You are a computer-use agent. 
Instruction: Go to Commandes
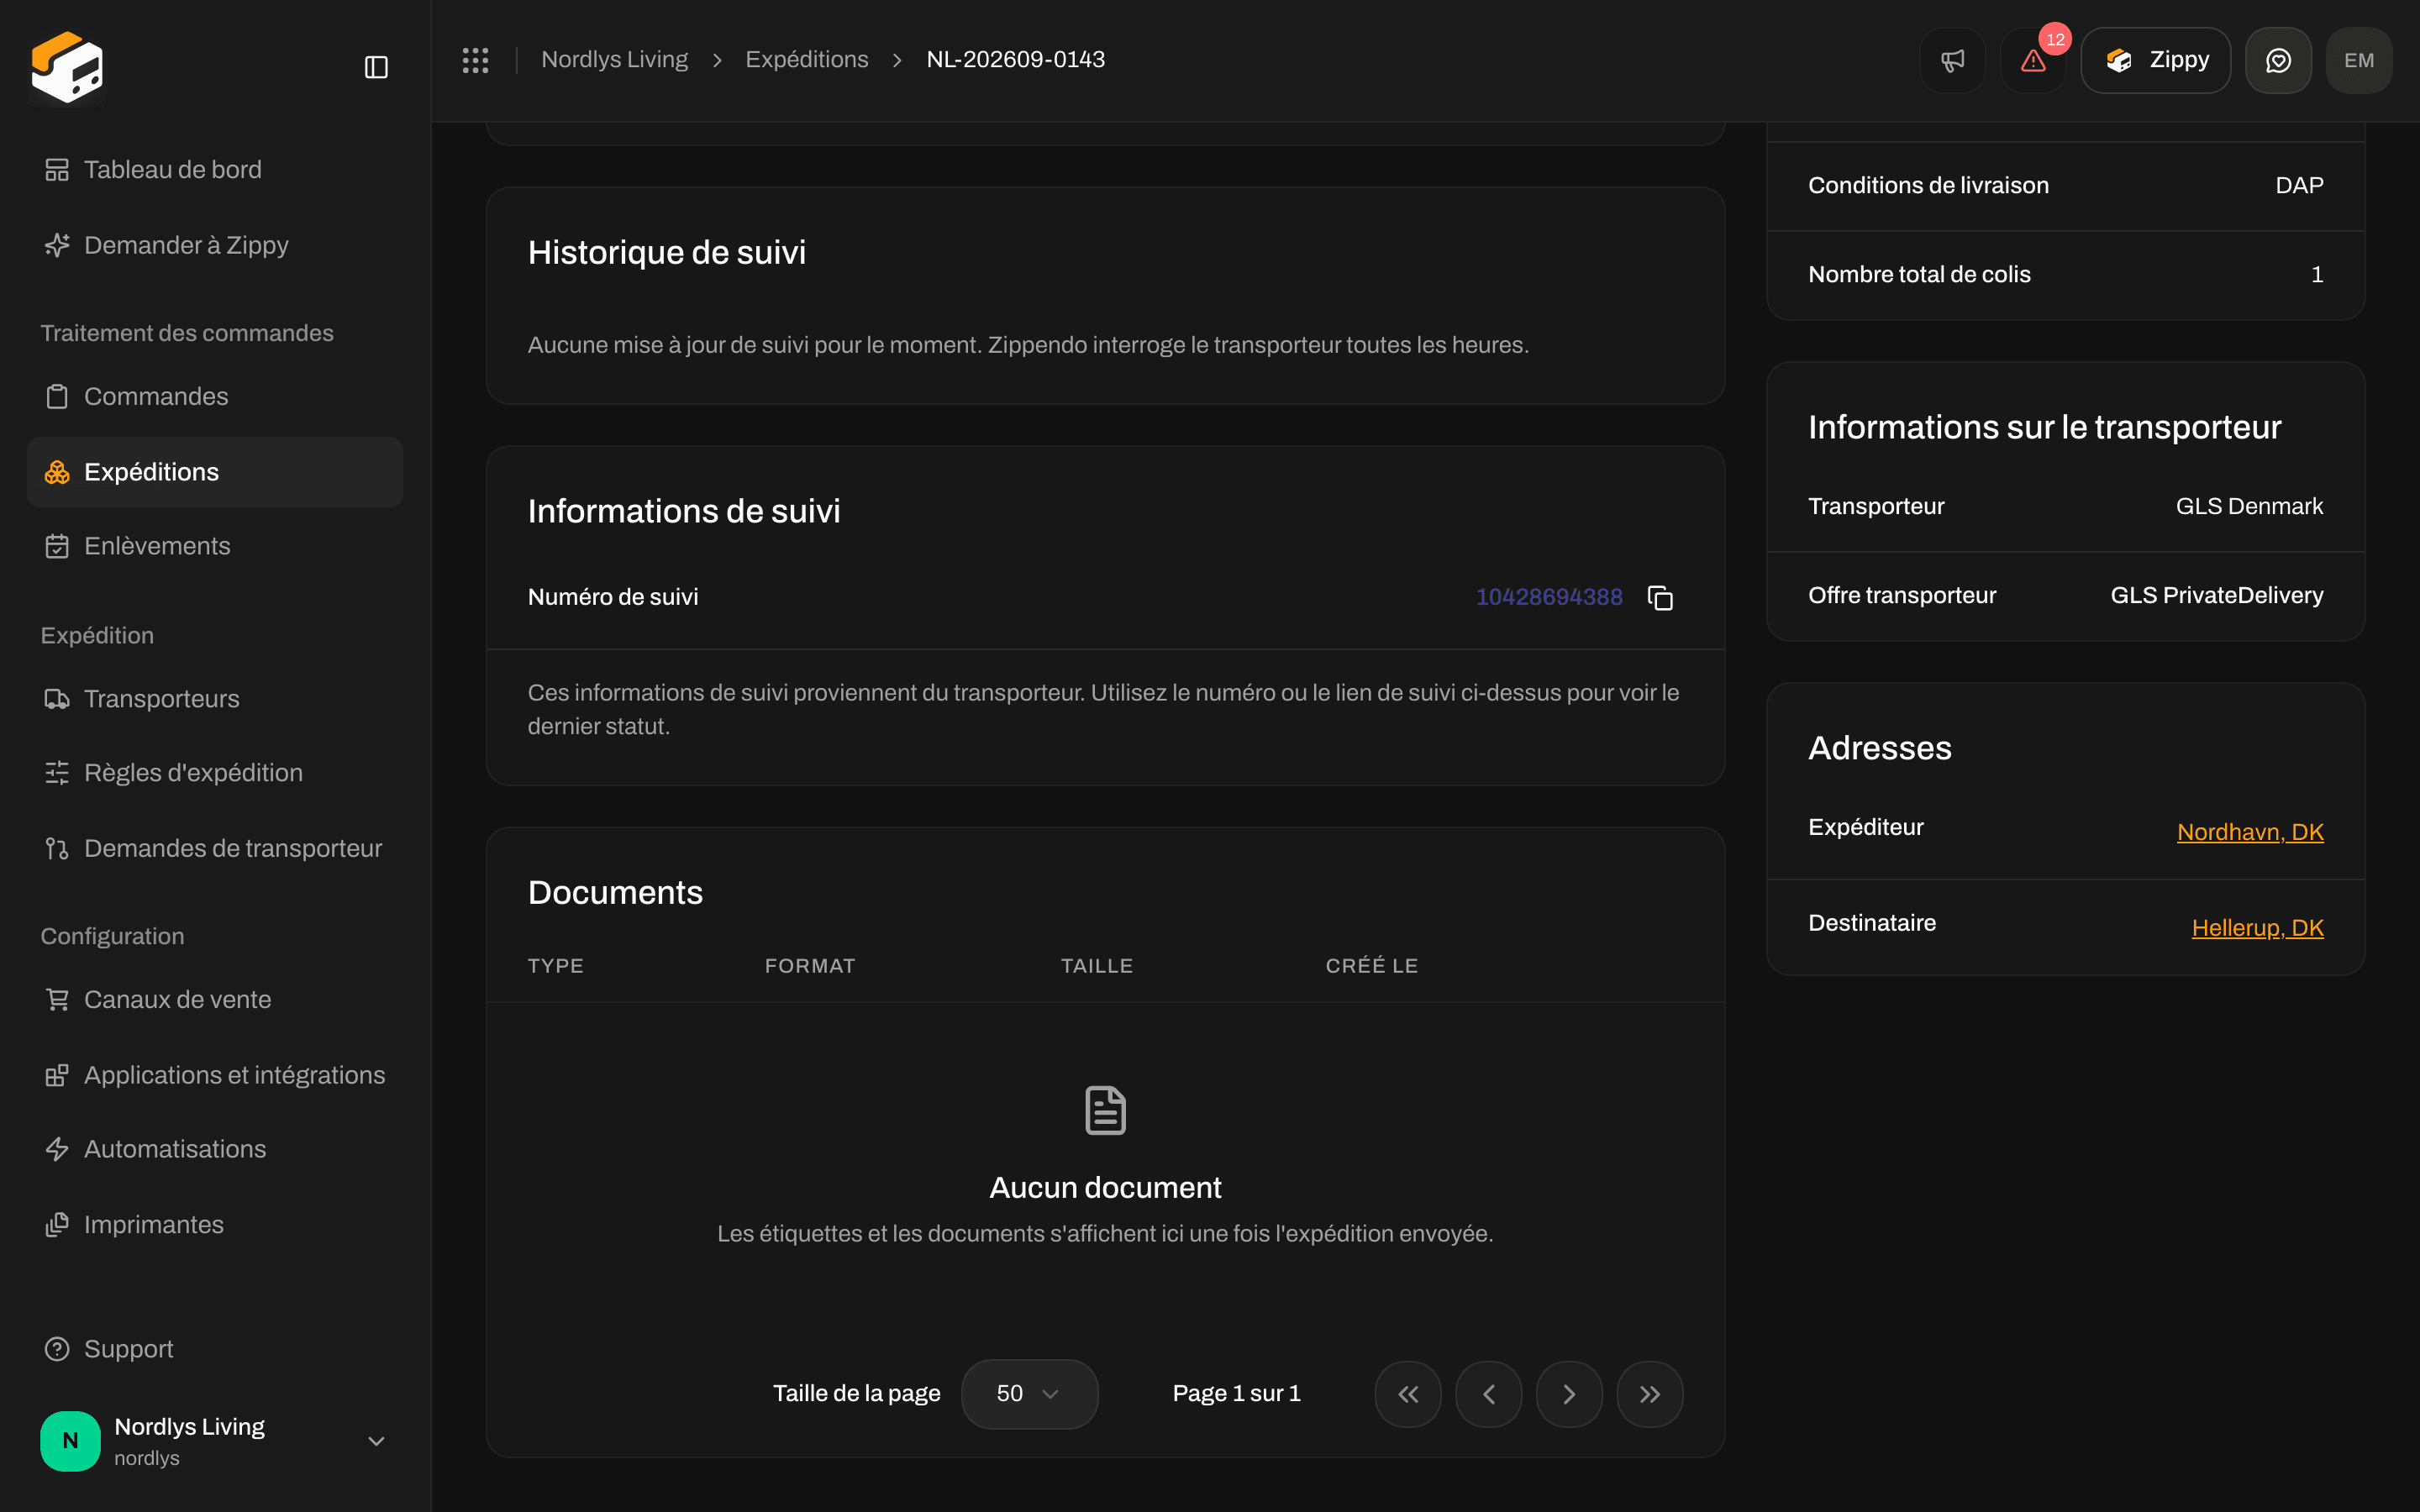coord(215,396)
